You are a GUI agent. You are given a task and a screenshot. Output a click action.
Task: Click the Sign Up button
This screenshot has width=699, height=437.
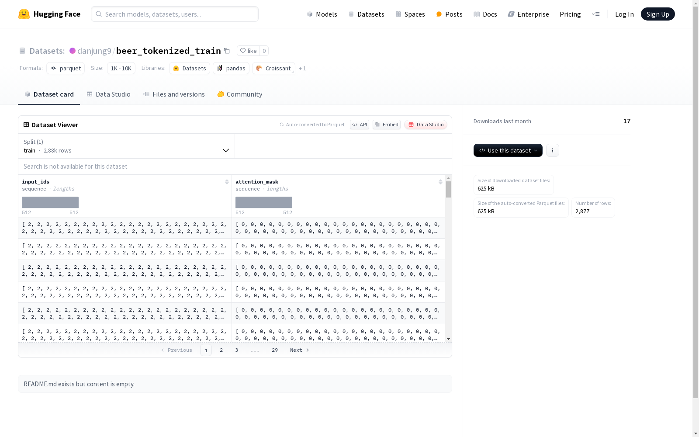click(x=658, y=14)
